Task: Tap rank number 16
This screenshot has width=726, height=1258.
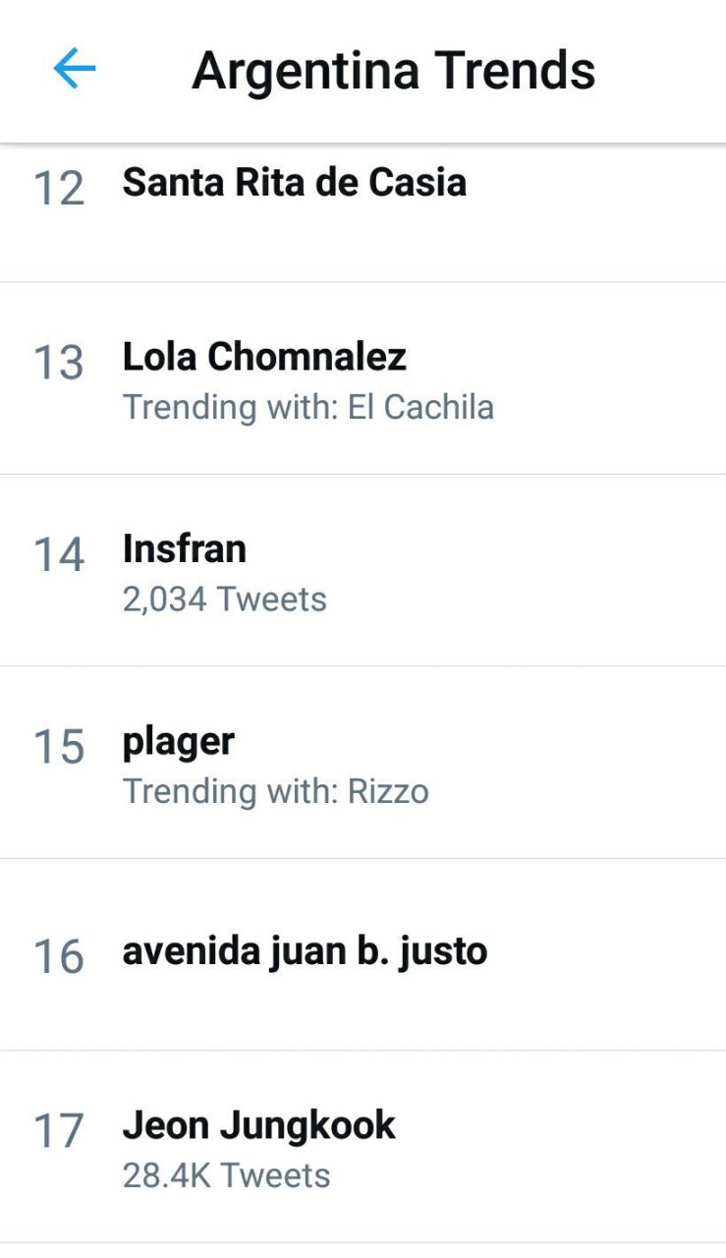Action: coord(59,957)
